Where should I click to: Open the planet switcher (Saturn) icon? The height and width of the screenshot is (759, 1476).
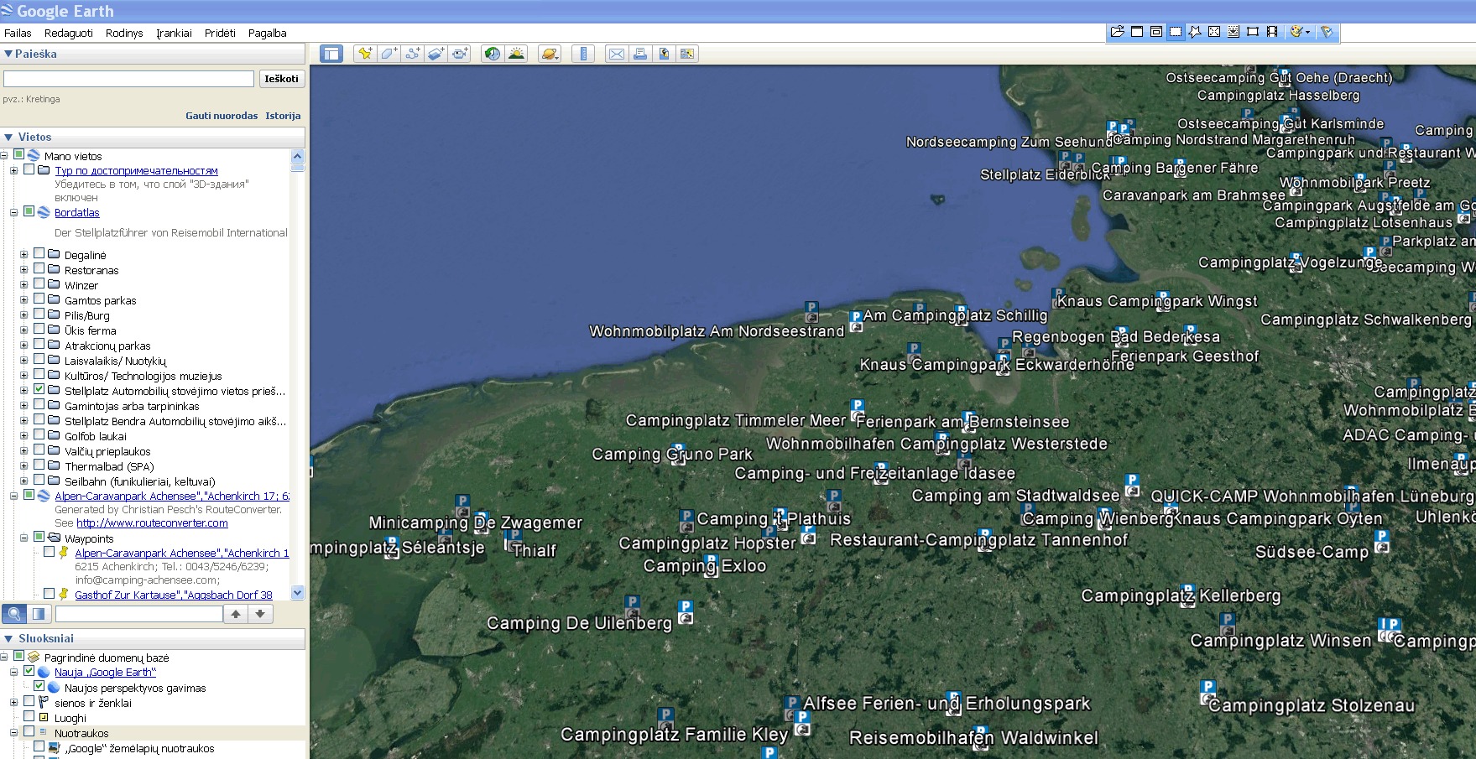point(550,54)
